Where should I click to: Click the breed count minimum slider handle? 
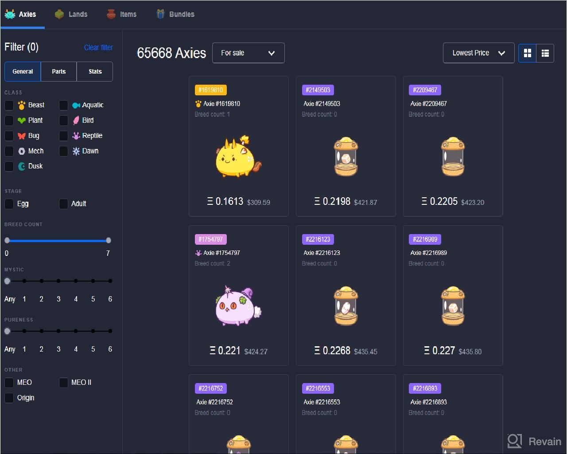click(x=7, y=240)
